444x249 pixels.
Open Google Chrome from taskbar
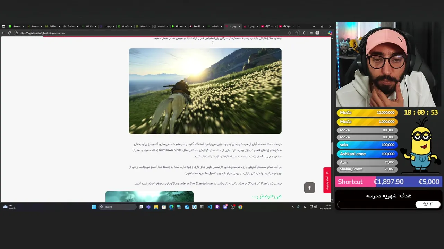(240, 207)
